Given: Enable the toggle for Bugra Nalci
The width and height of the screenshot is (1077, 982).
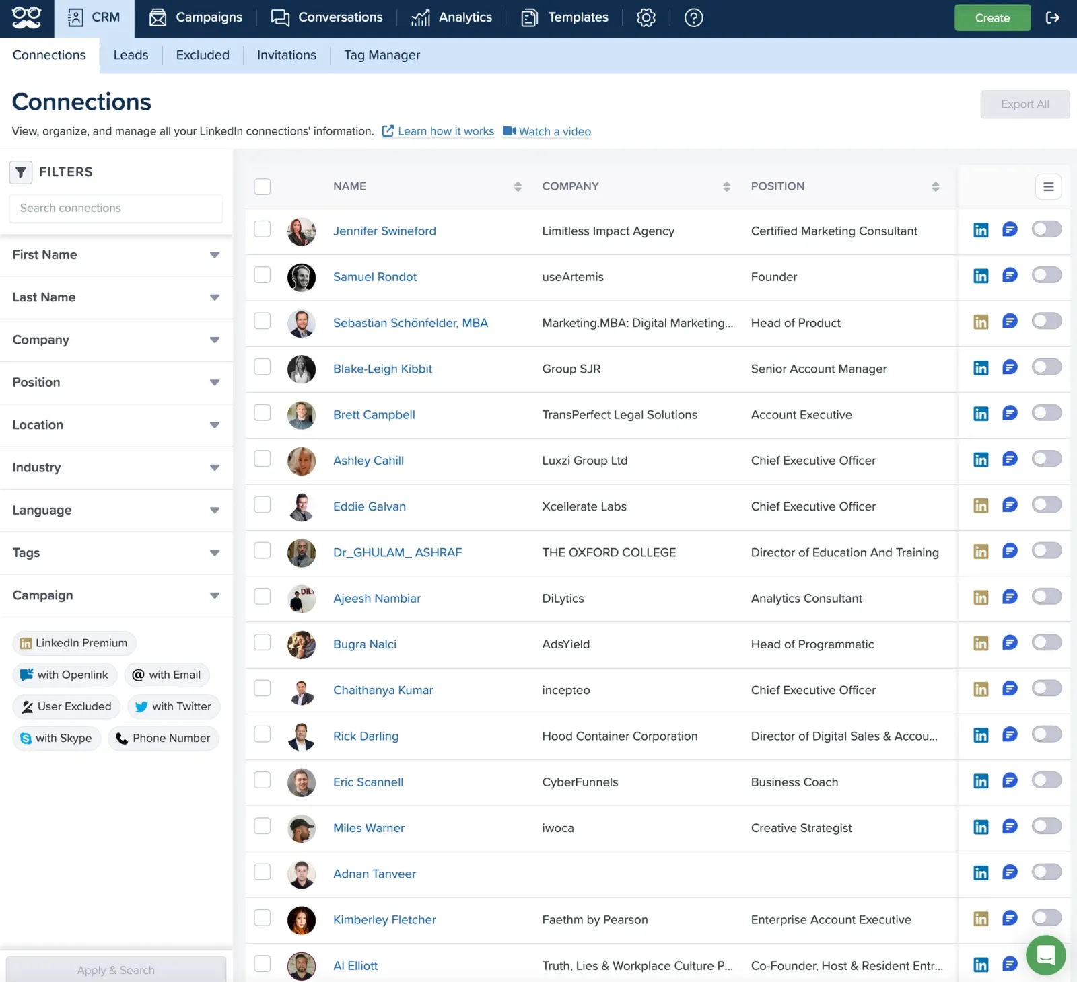Looking at the screenshot, I should tap(1047, 642).
